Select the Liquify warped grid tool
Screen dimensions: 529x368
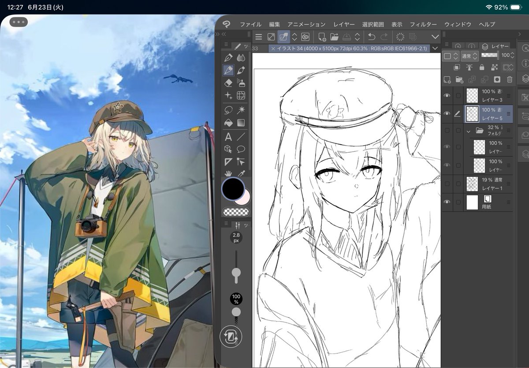[x=241, y=95]
